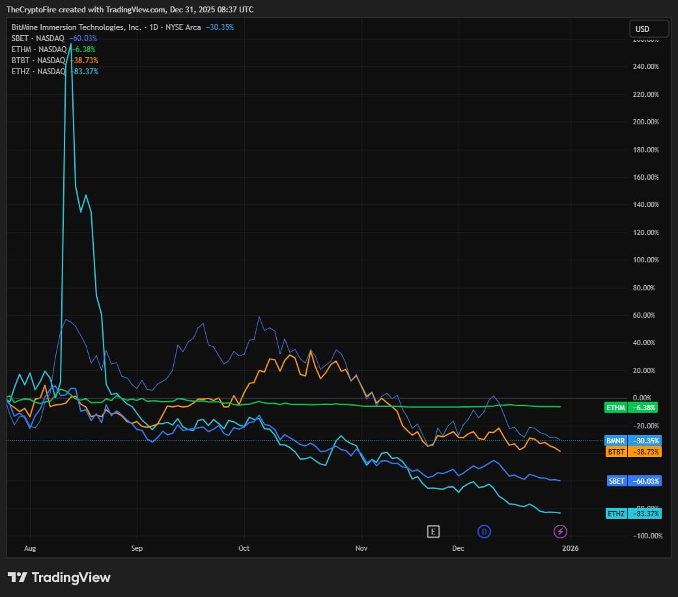Click the earnings 'E' event marker
678x597 pixels.
(x=432, y=532)
